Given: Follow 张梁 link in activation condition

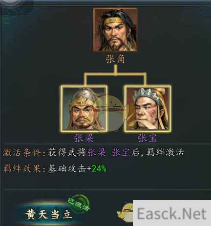Looking at the screenshot, I should click(97, 153).
